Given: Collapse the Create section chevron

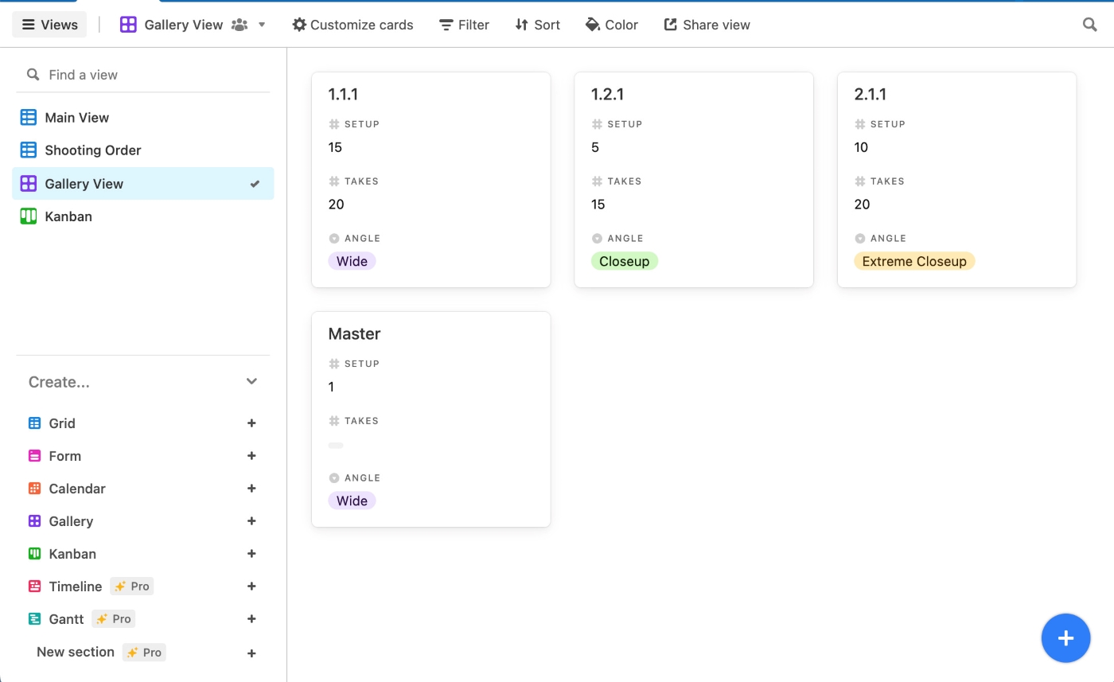Looking at the screenshot, I should 251,381.
